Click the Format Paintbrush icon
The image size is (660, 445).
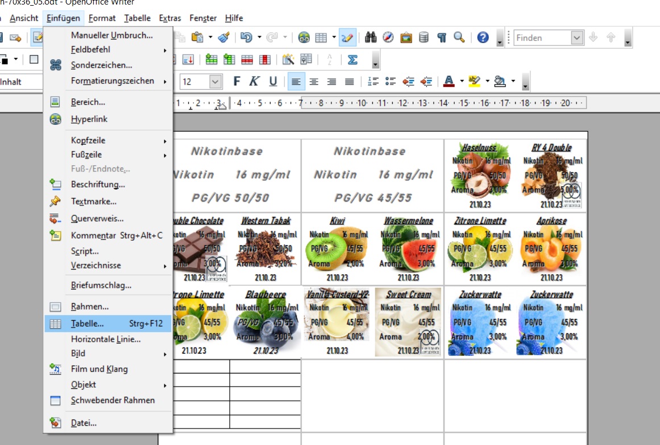coord(224,38)
